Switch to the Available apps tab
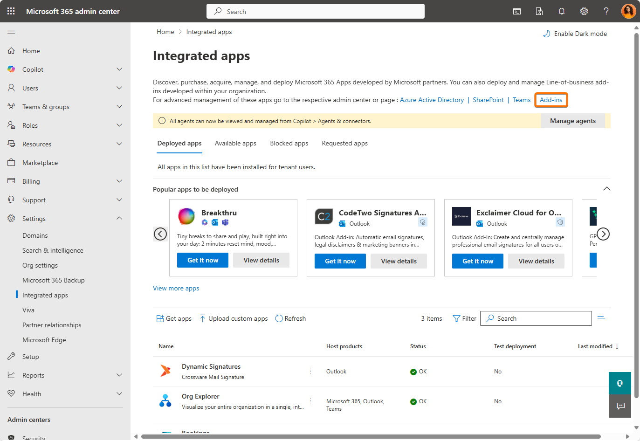The width and height of the screenshot is (640, 441). [235, 144]
